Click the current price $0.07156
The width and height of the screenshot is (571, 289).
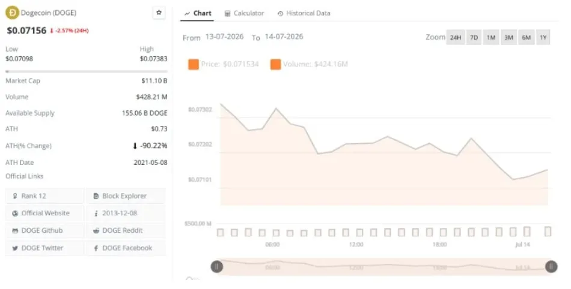point(26,31)
